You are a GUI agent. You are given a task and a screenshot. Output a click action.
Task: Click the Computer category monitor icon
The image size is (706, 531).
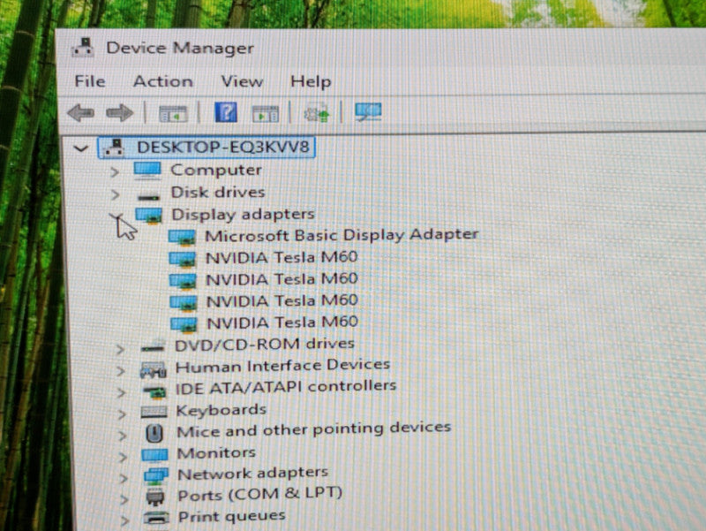click(x=147, y=171)
